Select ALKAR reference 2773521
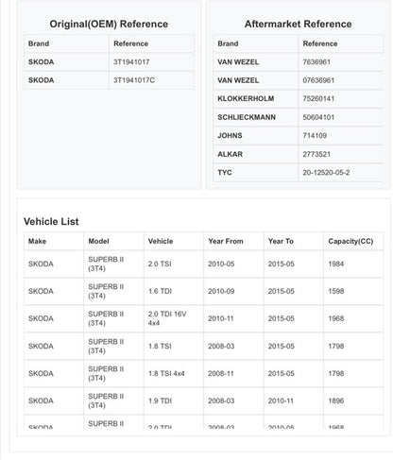The height and width of the screenshot is (460, 393). point(316,154)
